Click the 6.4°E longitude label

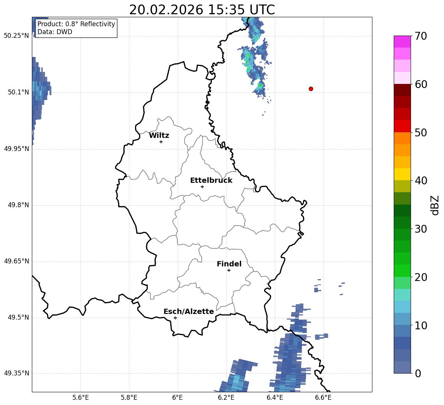274,398
